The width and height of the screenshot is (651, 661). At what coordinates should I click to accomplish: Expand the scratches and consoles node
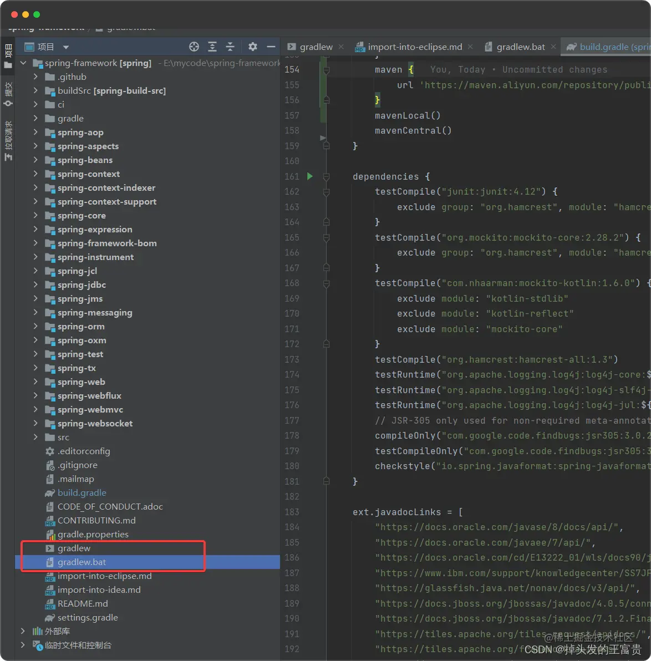click(23, 645)
